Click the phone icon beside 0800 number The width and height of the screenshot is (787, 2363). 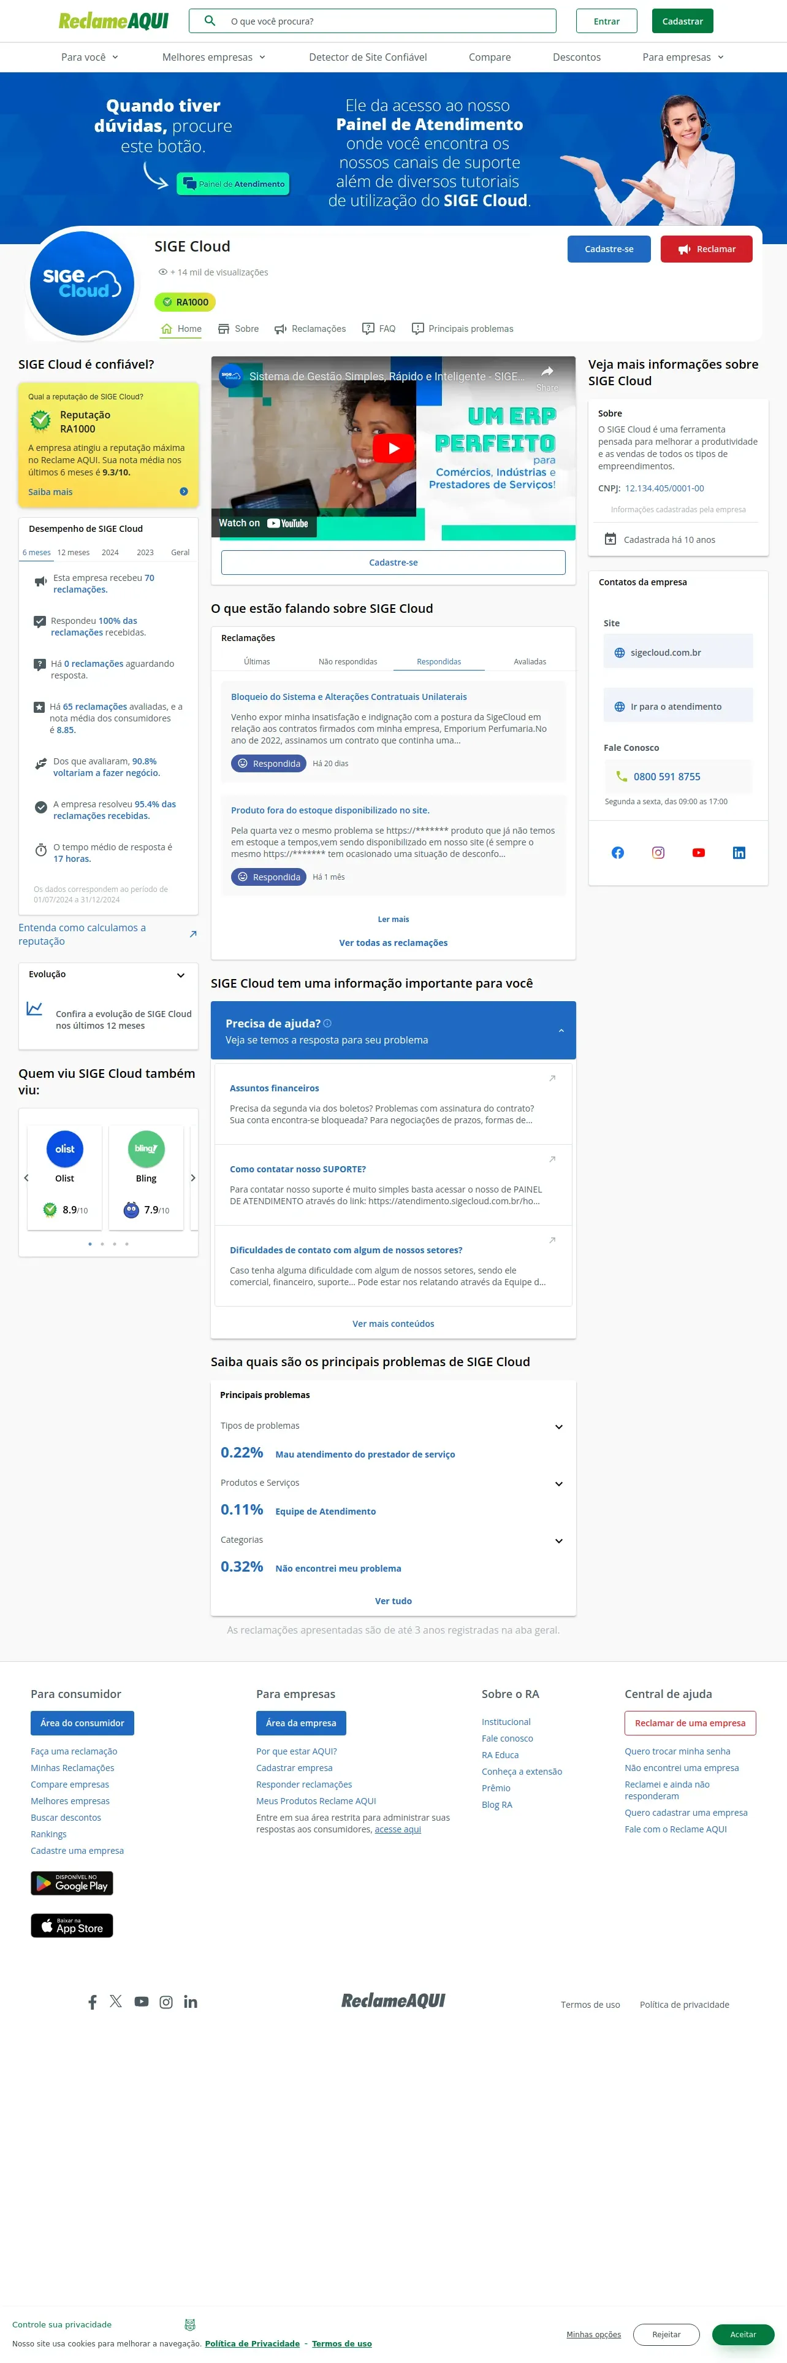[x=622, y=776]
